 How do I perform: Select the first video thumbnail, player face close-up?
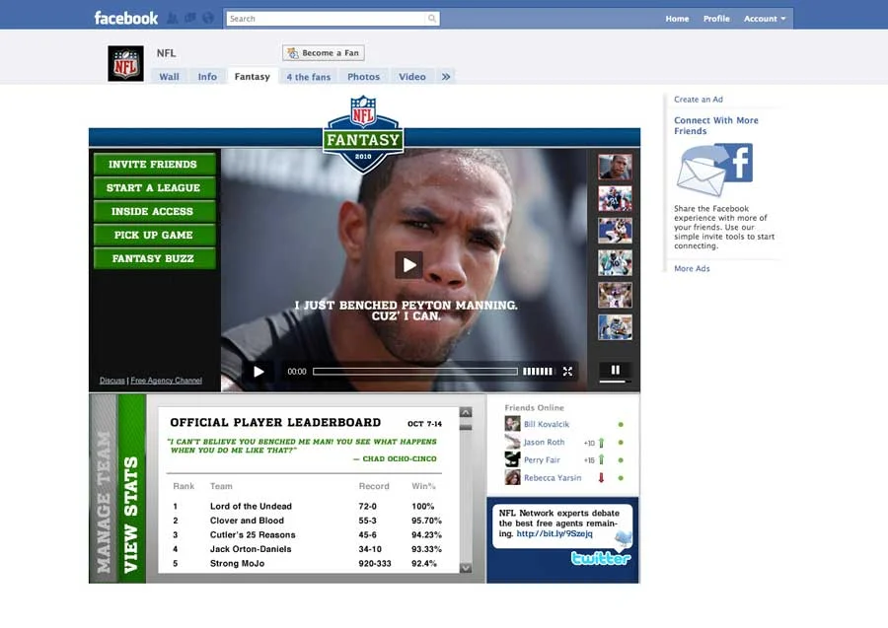click(x=615, y=167)
